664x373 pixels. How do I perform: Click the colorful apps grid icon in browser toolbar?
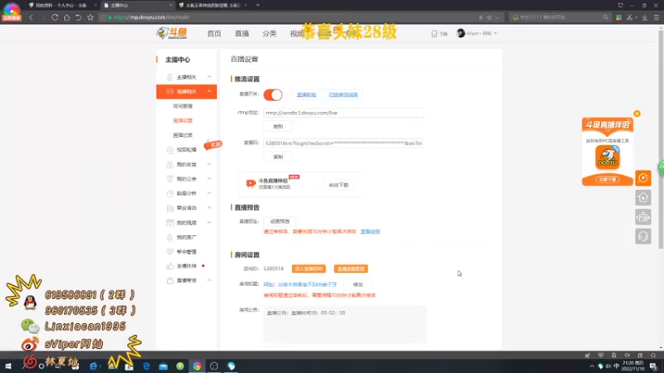(x=618, y=17)
